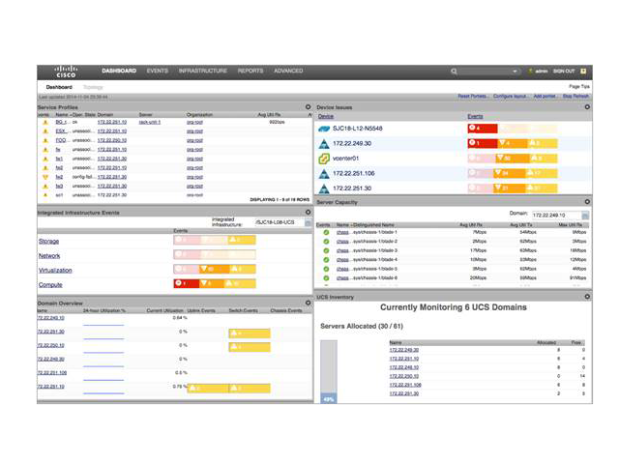
Task: Click the SJC18-L12-N5548 switch device icon
Action: (x=325, y=128)
